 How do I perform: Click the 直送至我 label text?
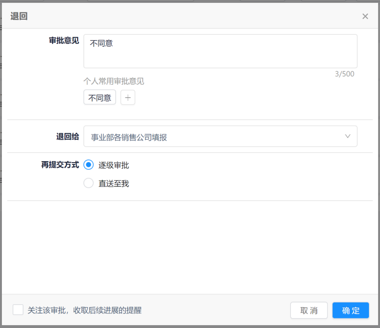click(x=114, y=183)
